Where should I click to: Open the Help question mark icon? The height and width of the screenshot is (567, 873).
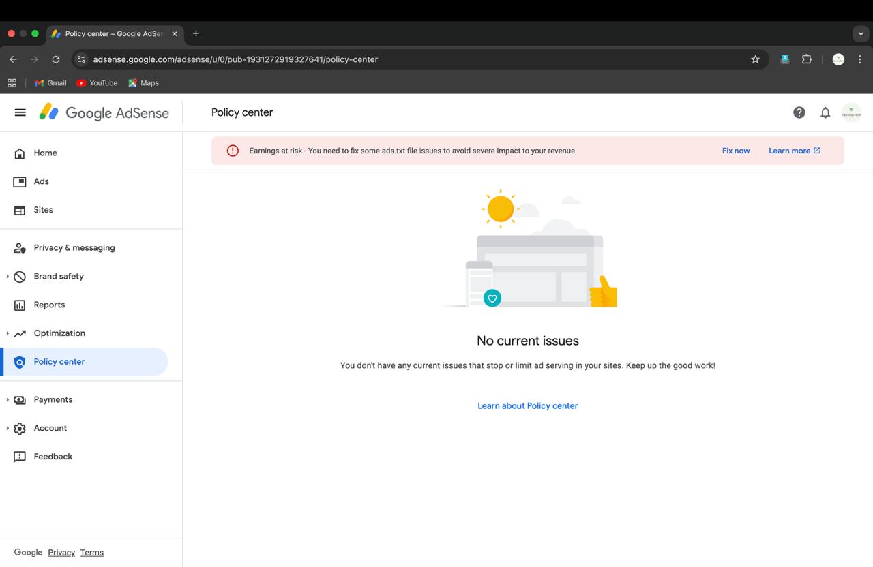click(799, 112)
